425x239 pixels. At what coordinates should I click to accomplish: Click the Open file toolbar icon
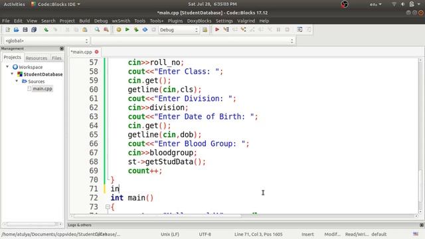(16, 30)
